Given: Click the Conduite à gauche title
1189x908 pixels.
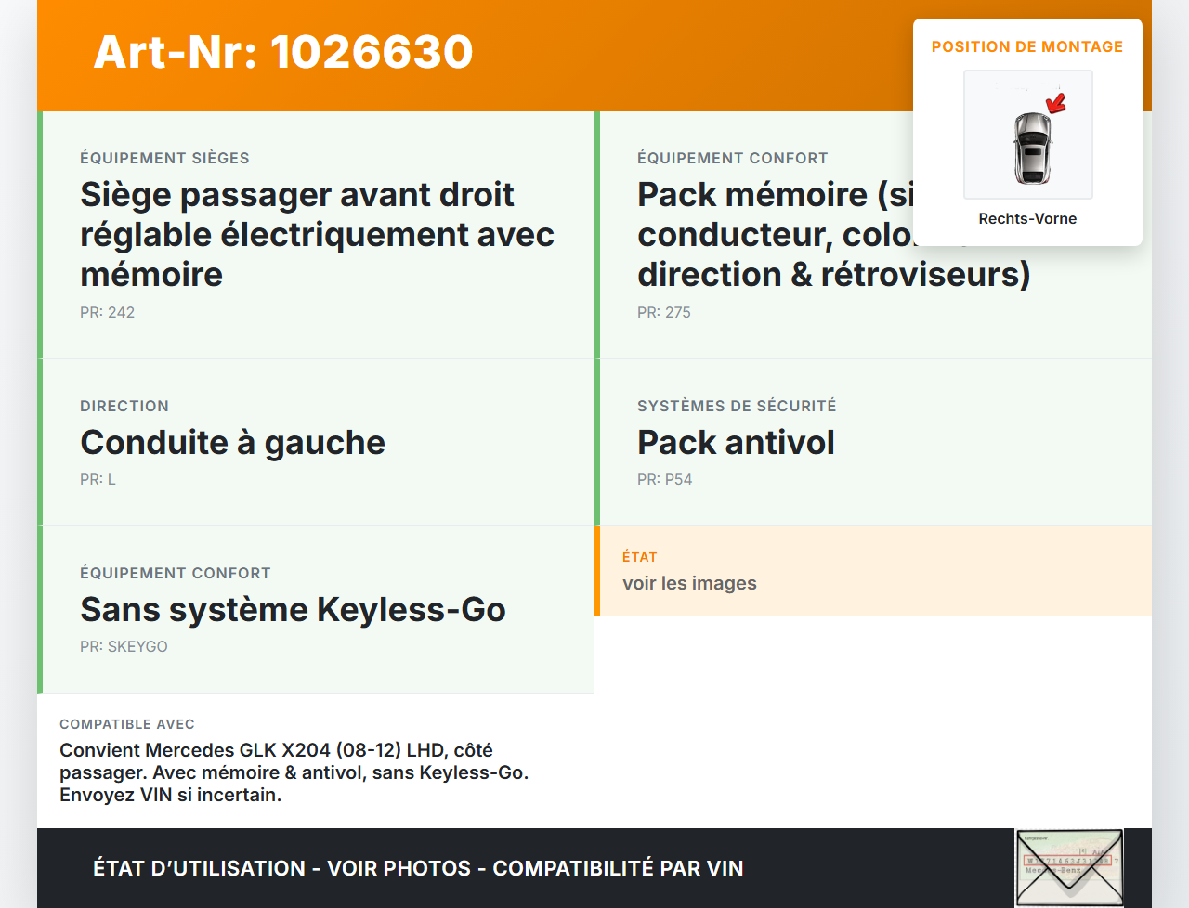Looking at the screenshot, I should [232, 443].
